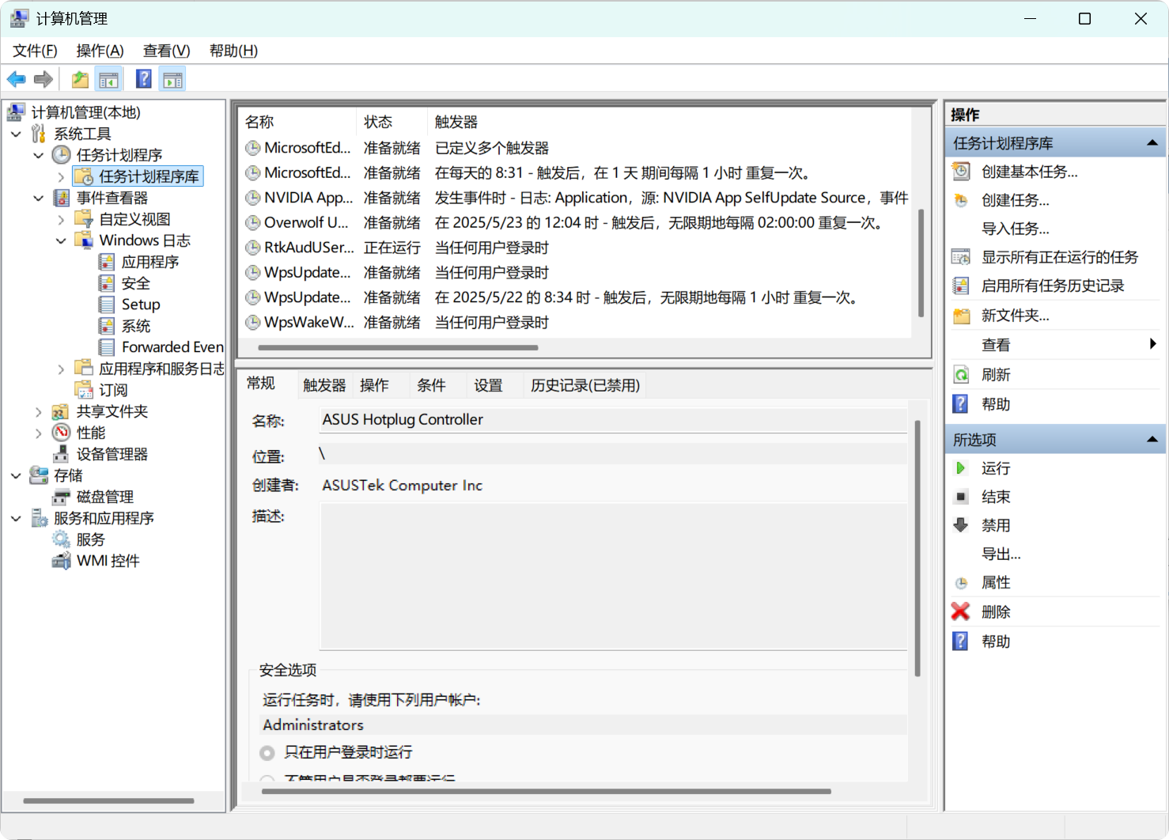Collapse the 任务计划程序库 actions section
The width and height of the screenshot is (1169, 840).
click(x=1152, y=143)
